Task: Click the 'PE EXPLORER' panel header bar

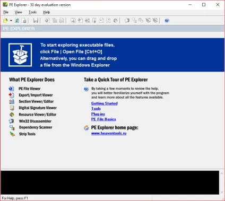Action: click(x=112, y=29)
